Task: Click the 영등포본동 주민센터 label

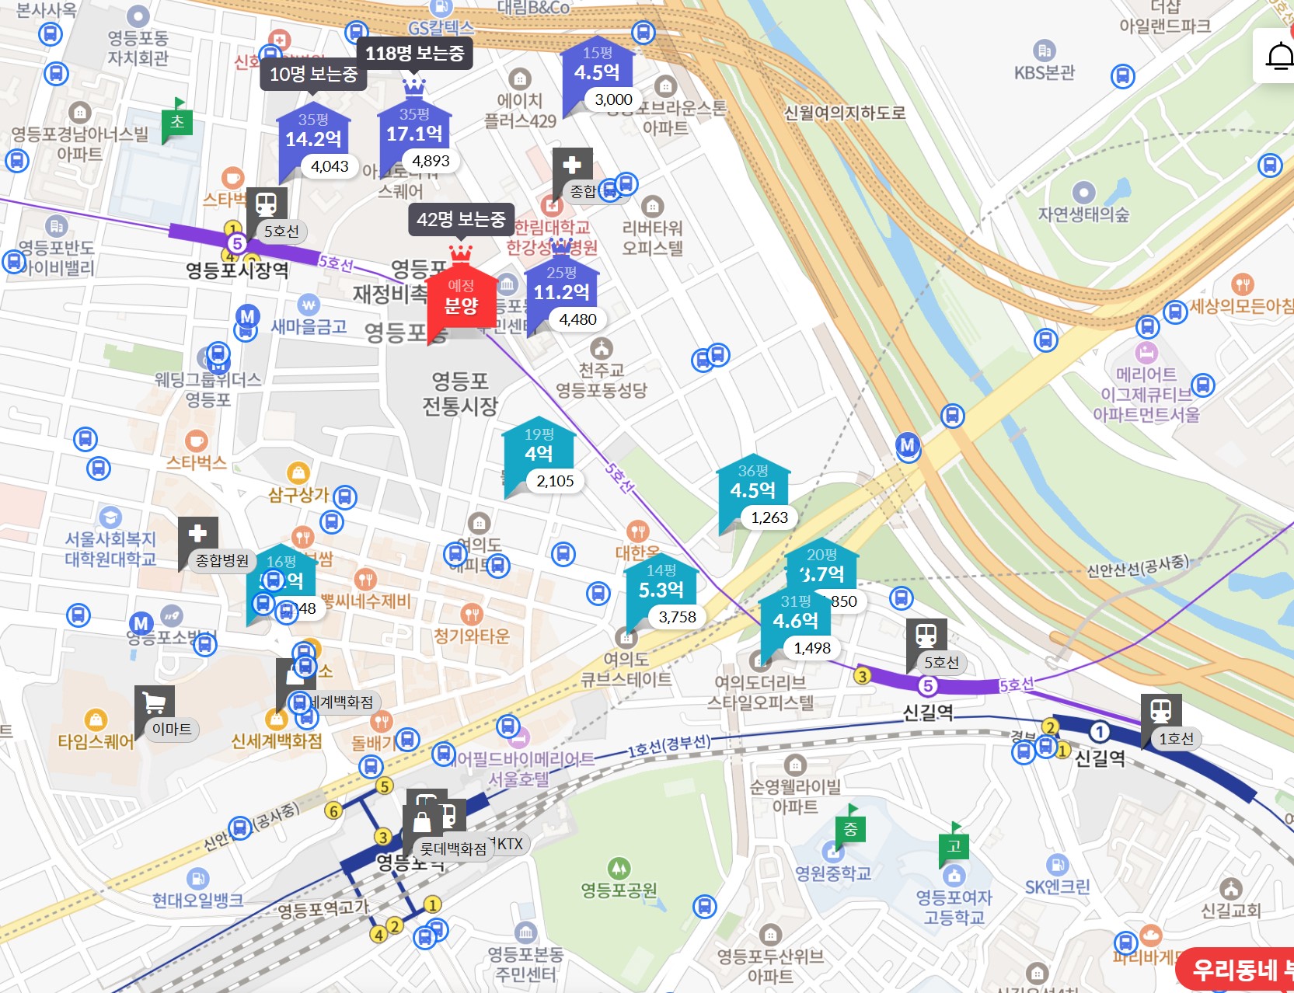Action: 525,963
